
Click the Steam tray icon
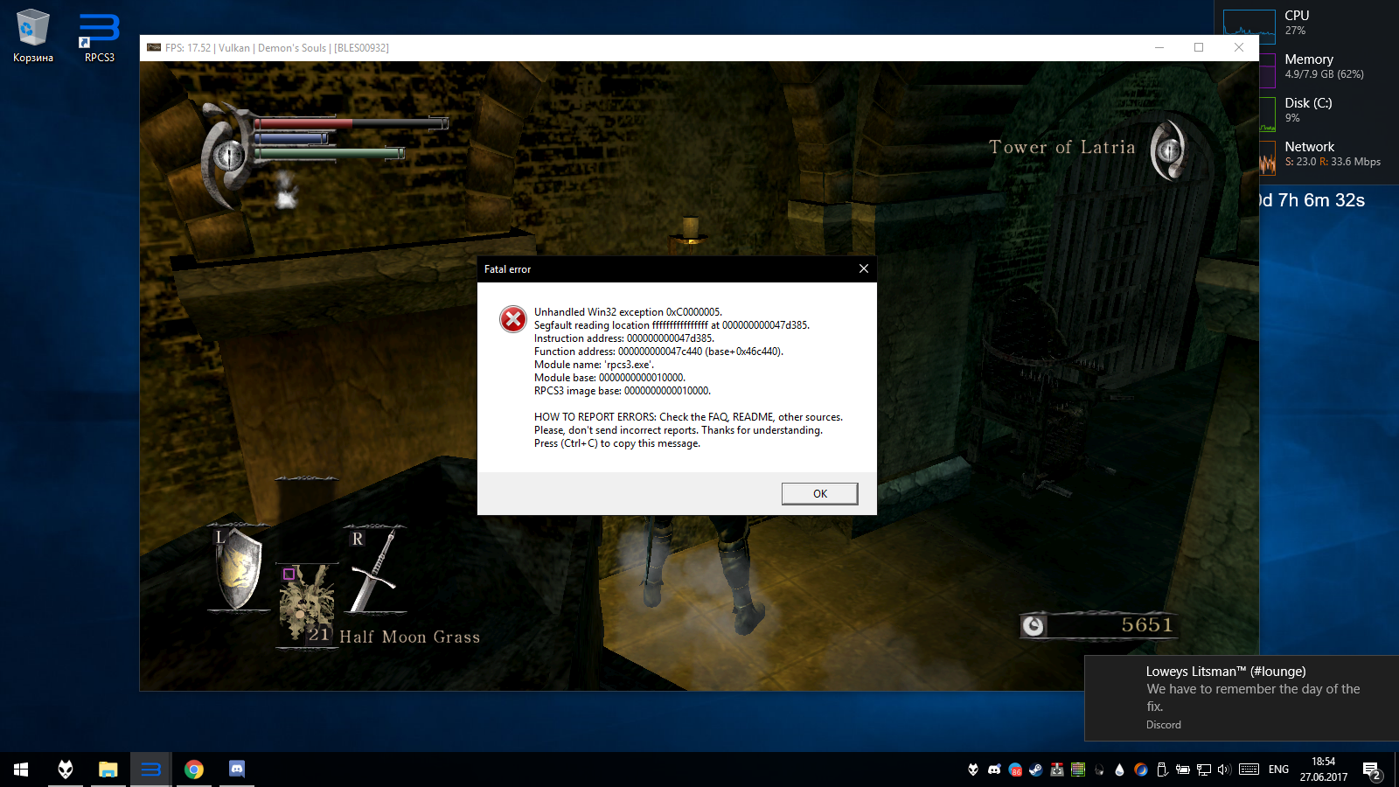(x=1036, y=770)
